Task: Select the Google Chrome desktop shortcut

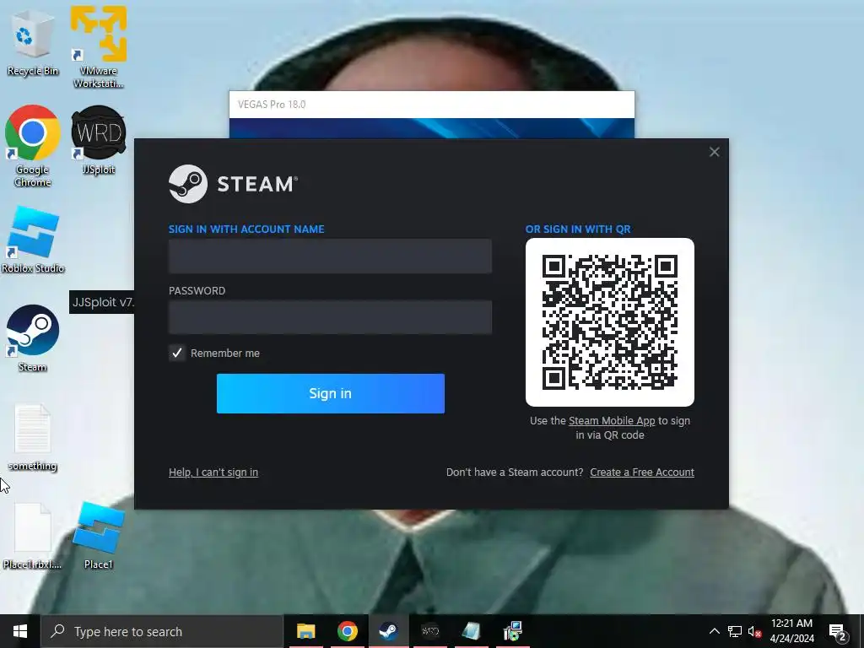Action: tap(33, 146)
